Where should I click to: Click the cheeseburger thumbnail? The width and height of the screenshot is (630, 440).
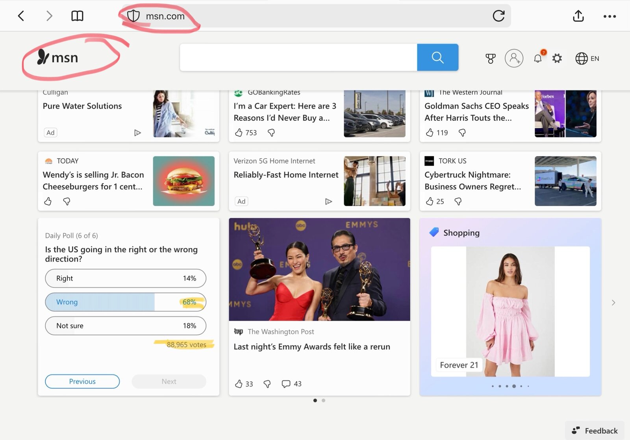(x=184, y=181)
